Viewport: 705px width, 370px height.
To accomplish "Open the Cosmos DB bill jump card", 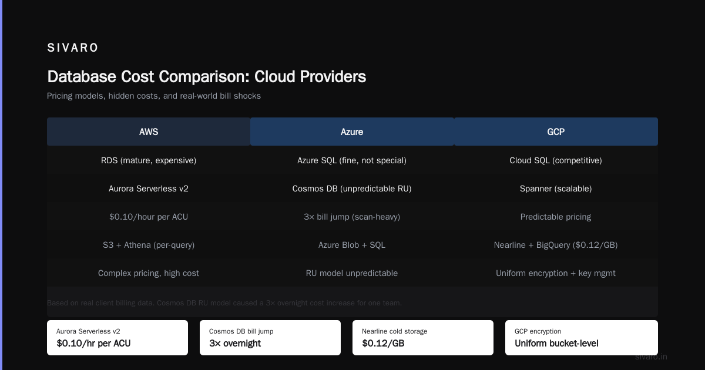I will [270, 338].
